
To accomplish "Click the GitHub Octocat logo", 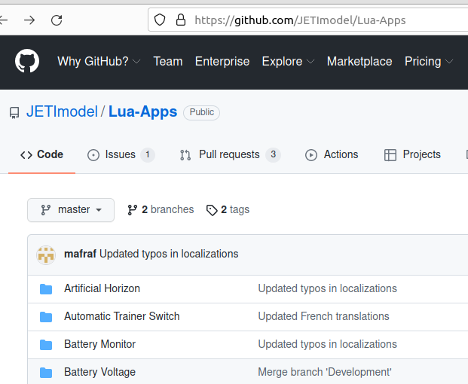I will click(x=27, y=61).
